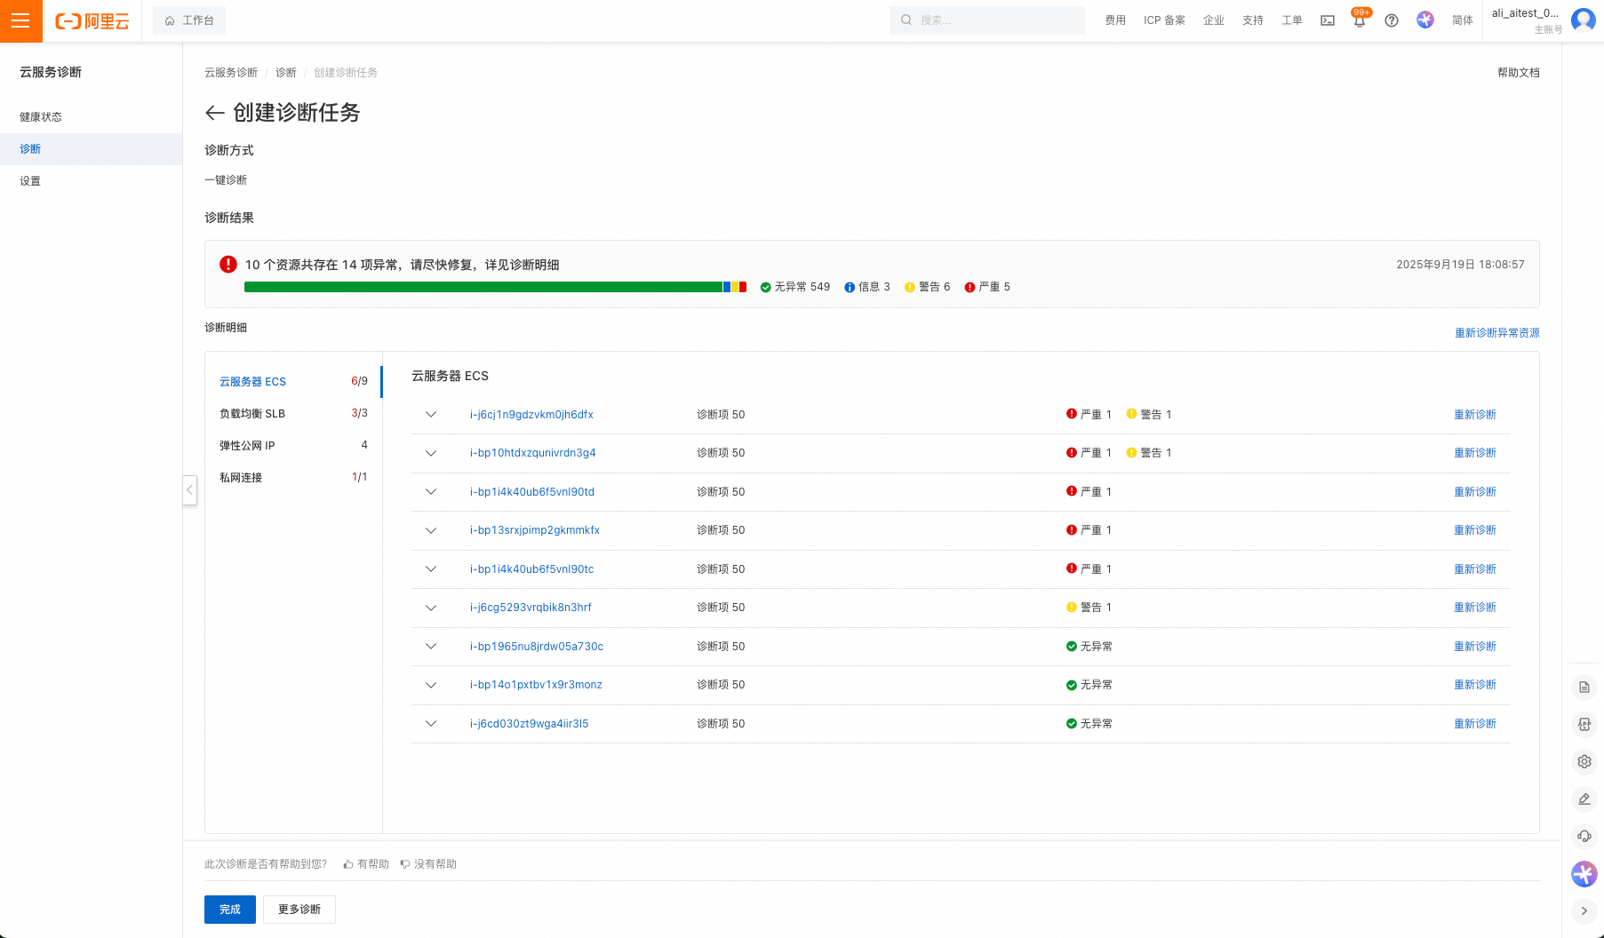This screenshot has width=1604, height=938.
Task: Open the 工单 top menu
Action: (1292, 20)
